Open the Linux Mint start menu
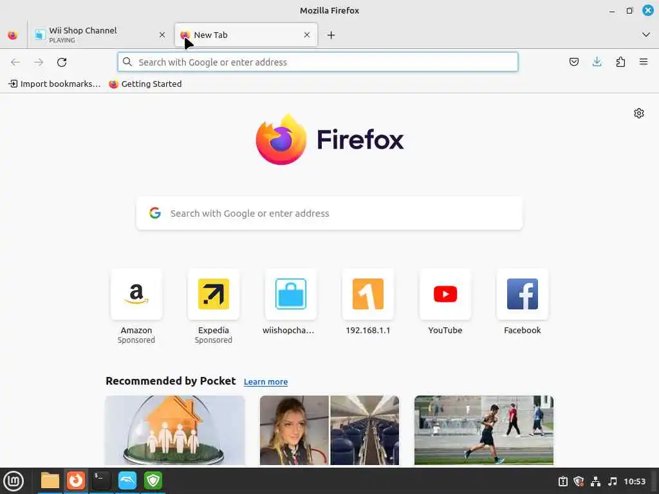The height and width of the screenshot is (494, 659). coord(14,481)
